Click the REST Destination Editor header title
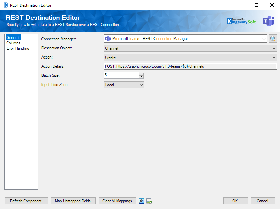This screenshot has height=209, width=280. (43, 18)
